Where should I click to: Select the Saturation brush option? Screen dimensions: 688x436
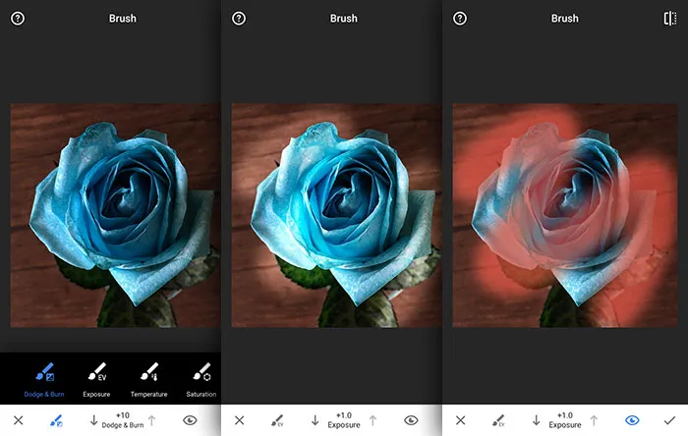point(201,379)
